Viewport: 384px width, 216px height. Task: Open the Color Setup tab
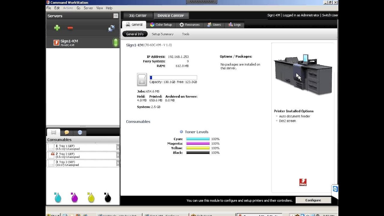[x=161, y=25]
